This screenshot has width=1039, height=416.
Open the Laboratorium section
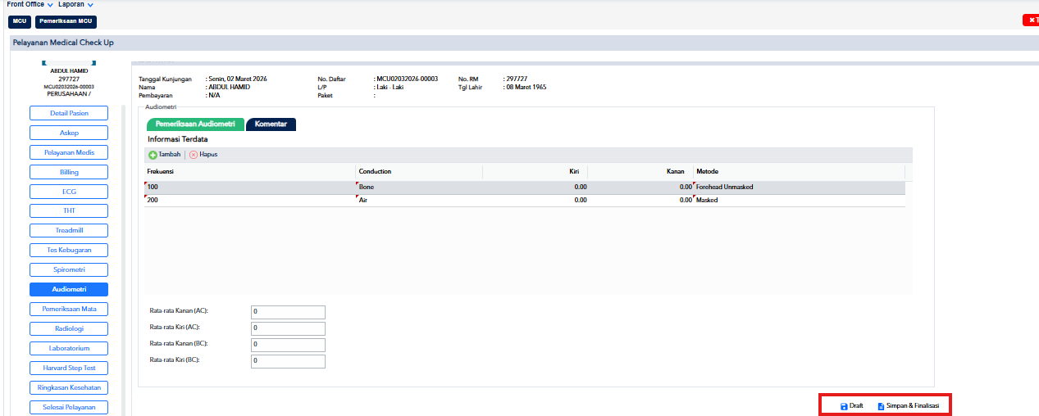click(69, 348)
